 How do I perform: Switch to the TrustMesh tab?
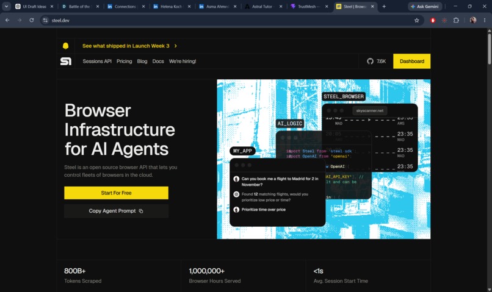pyautogui.click(x=309, y=6)
